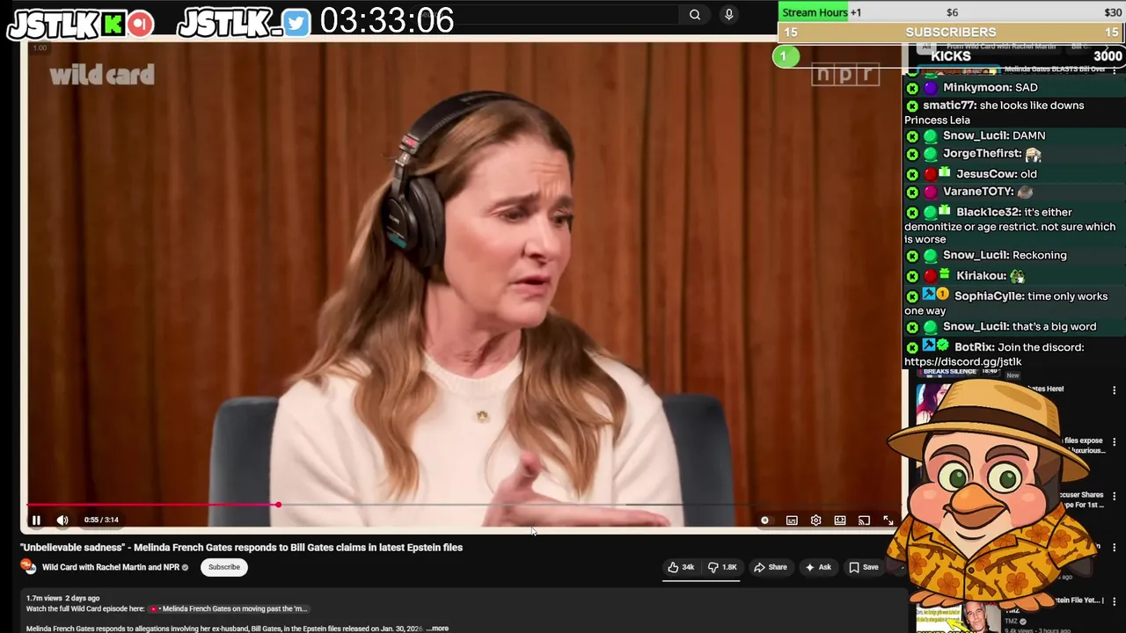Click the SUBSCRIBERS goal bar
The height and width of the screenshot is (633, 1126).
pyautogui.click(x=951, y=32)
